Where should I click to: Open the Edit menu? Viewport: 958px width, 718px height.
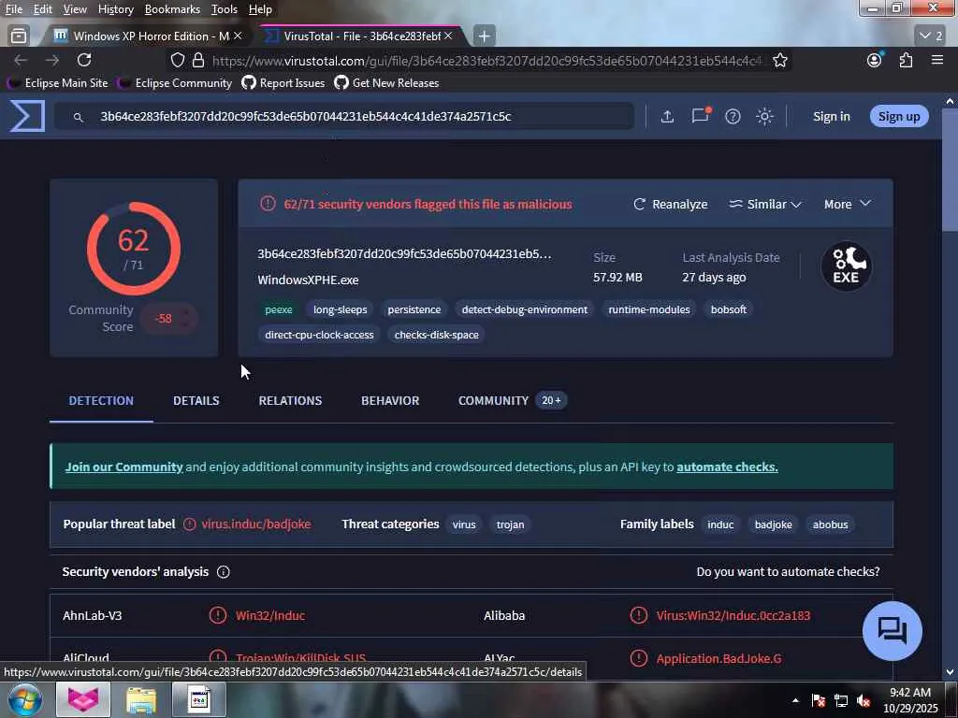(42, 9)
